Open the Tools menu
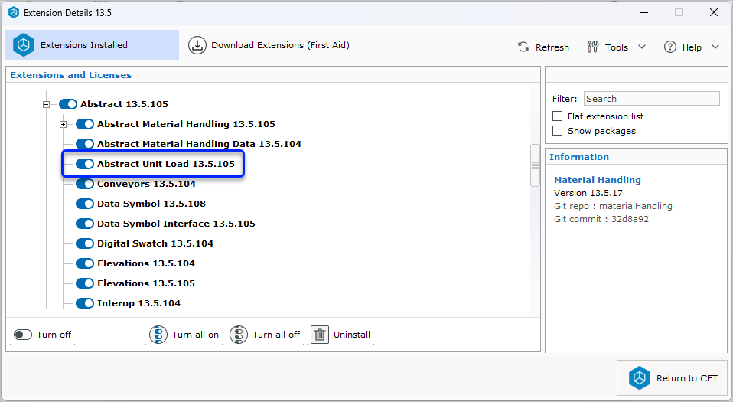 pos(616,47)
